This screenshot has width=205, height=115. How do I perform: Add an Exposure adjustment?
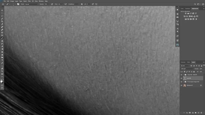193,13
